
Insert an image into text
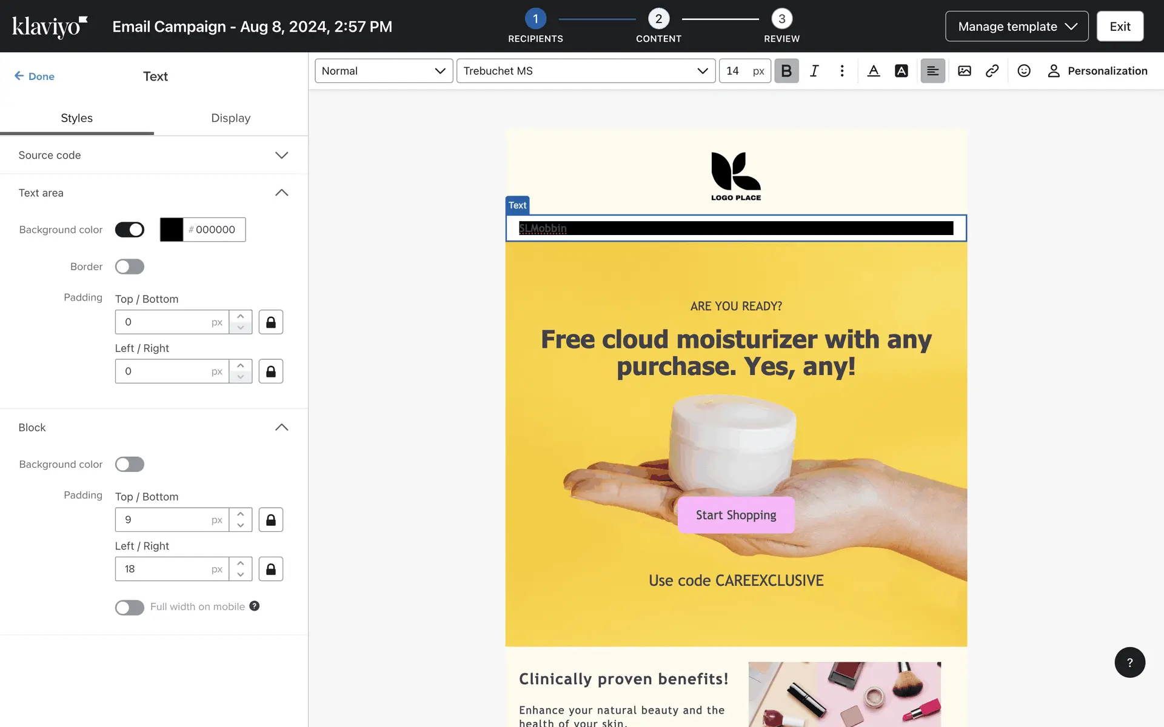click(x=965, y=71)
